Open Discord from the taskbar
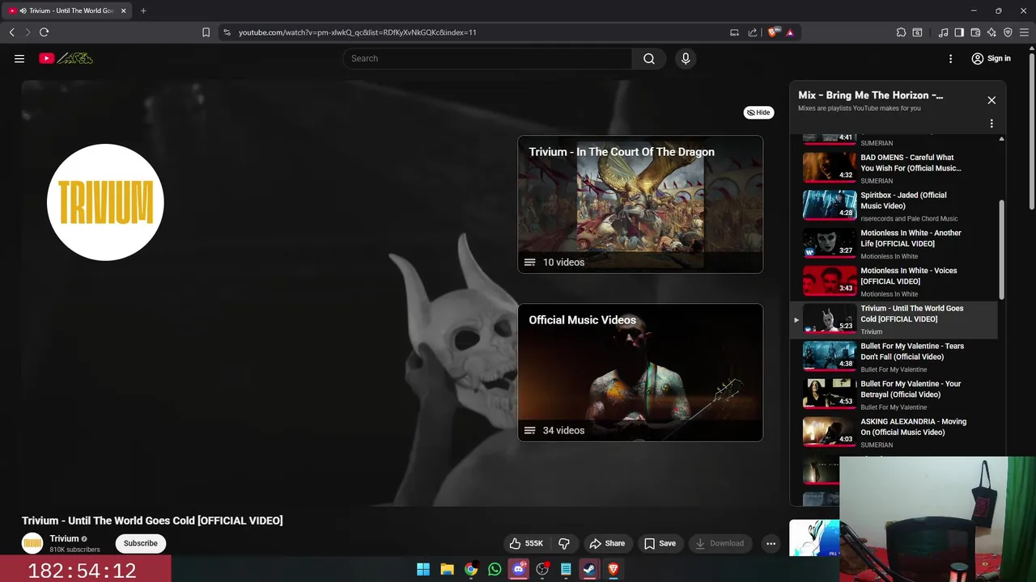The height and width of the screenshot is (582, 1036). tap(519, 569)
